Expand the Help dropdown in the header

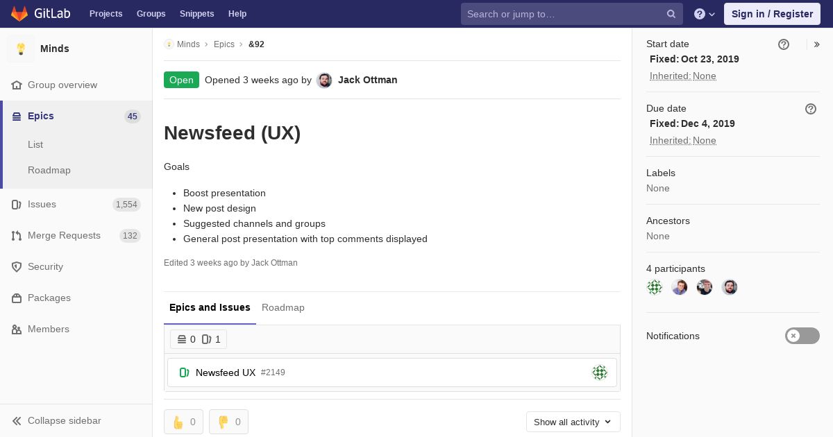click(705, 14)
